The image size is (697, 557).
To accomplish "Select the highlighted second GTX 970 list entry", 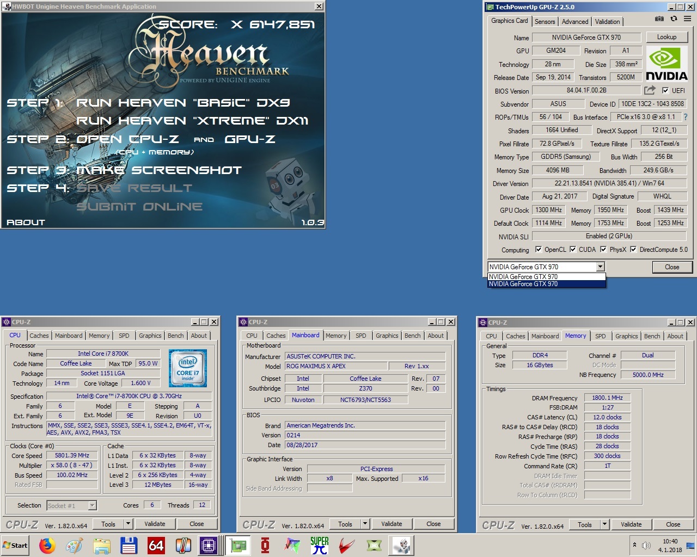I will click(547, 284).
